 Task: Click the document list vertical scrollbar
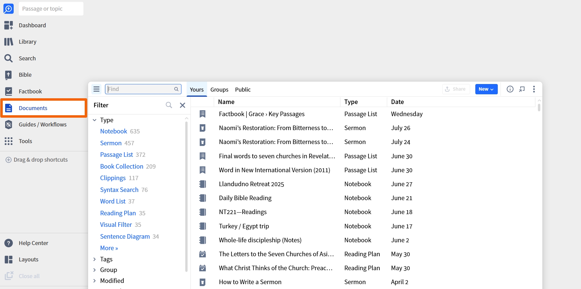539,107
